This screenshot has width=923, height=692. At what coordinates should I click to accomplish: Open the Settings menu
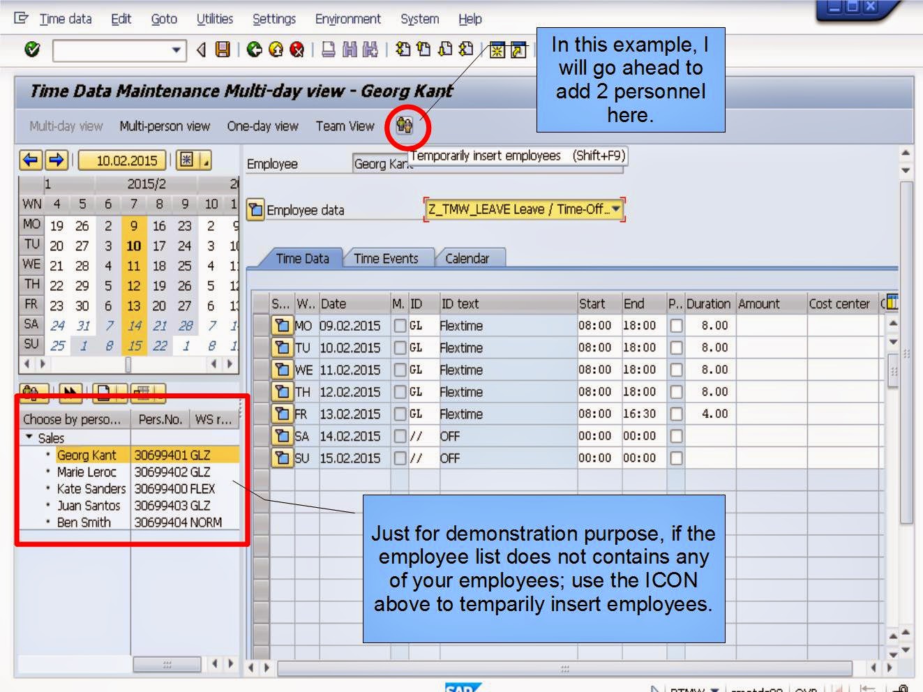point(273,19)
